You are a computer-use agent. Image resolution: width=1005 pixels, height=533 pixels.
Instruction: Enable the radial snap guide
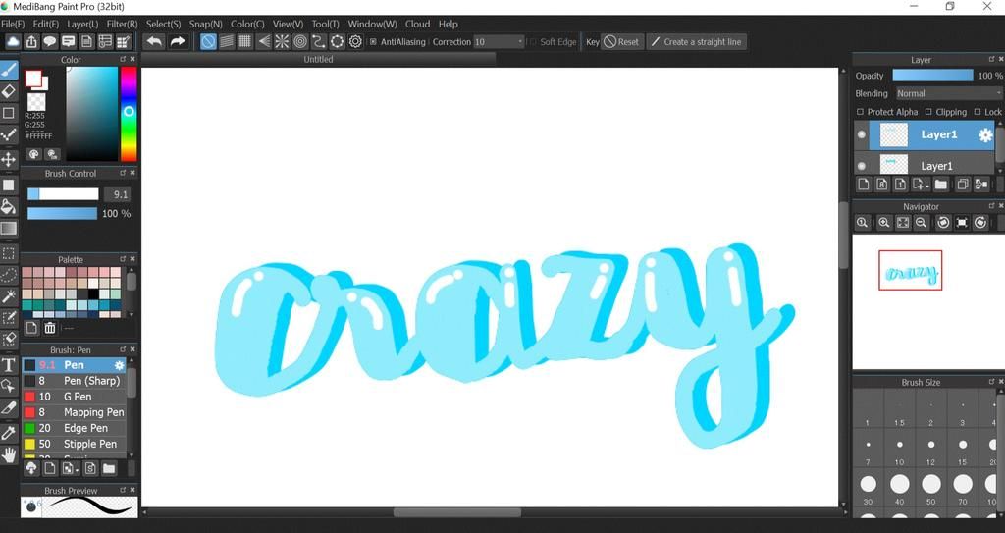[282, 41]
